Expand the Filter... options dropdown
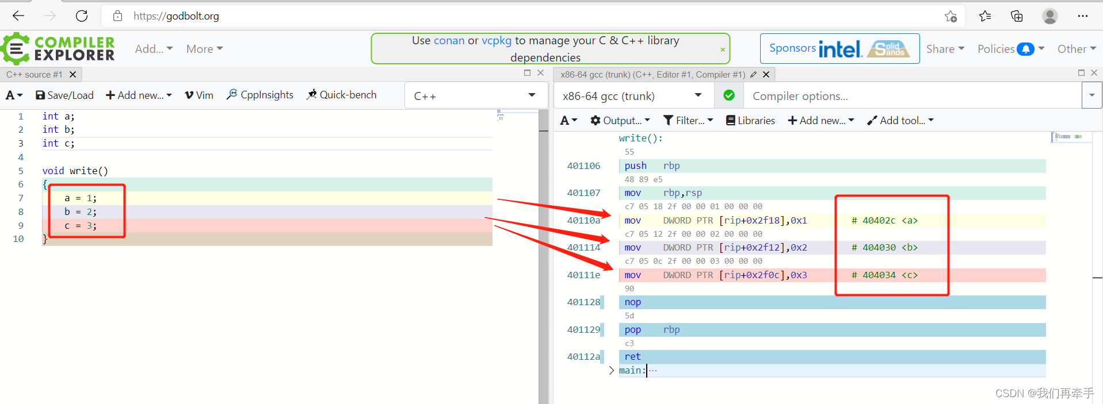 click(688, 120)
